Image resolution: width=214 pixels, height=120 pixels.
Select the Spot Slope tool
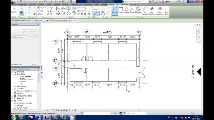167,11
